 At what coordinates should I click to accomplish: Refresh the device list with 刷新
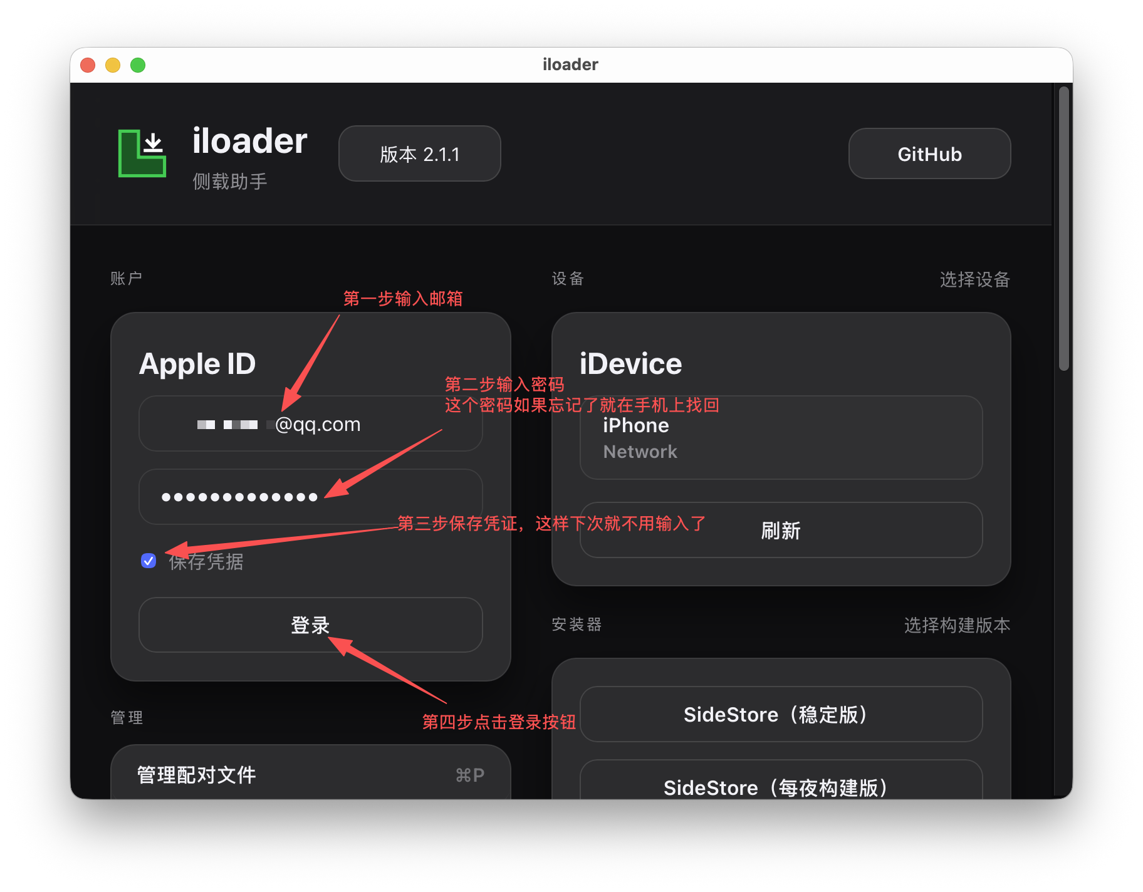[x=780, y=531]
